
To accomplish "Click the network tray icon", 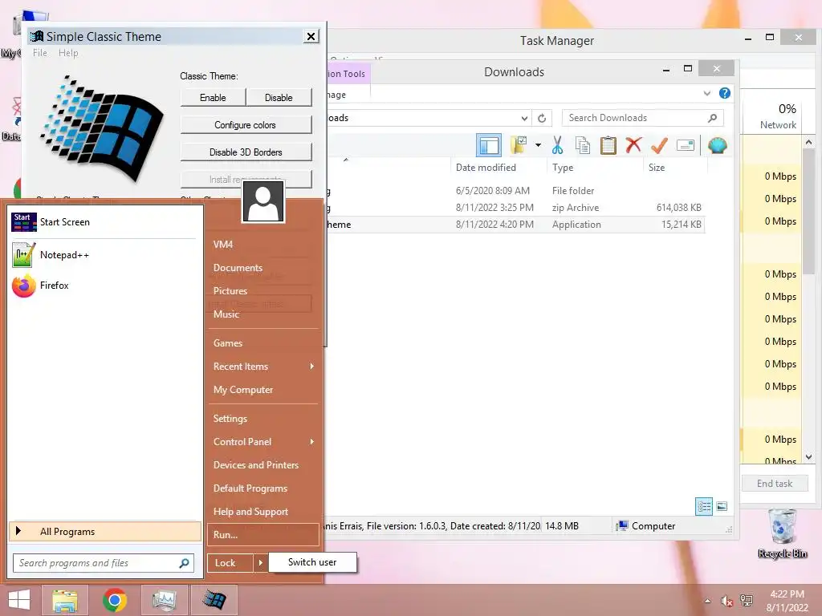I will click(x=747, y=601).
